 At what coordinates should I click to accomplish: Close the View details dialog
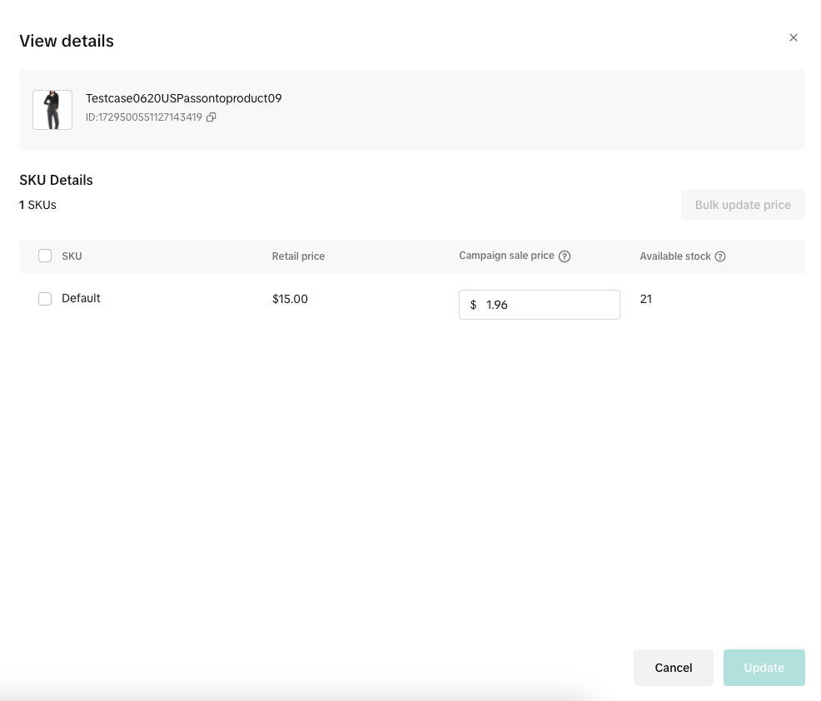(793, 37)
